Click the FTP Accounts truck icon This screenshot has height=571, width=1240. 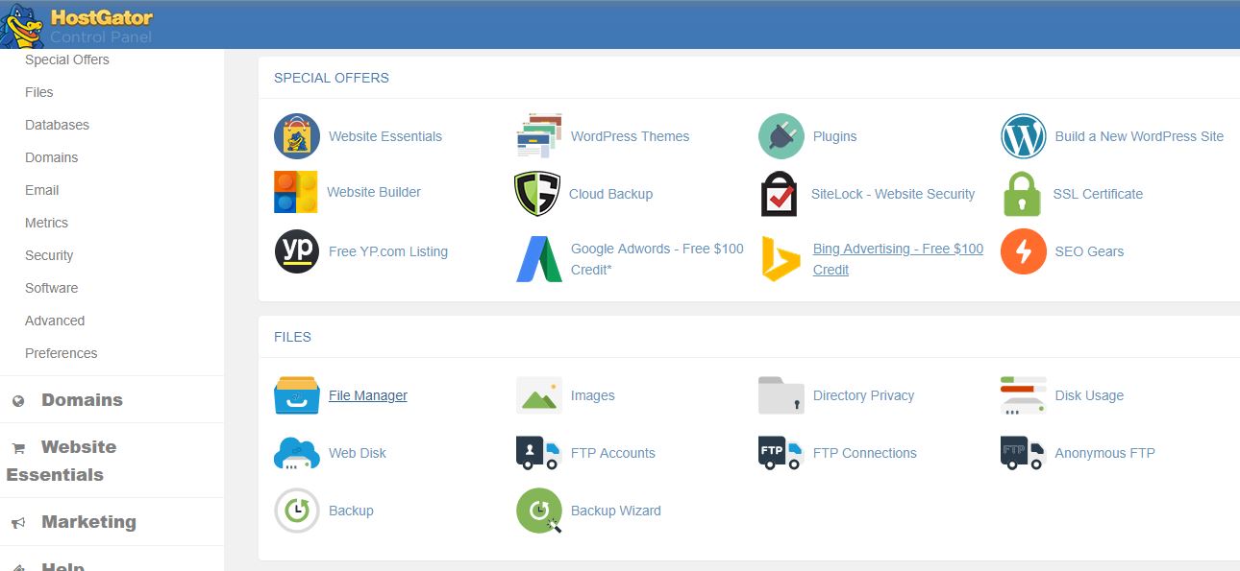tap(538, 453)
